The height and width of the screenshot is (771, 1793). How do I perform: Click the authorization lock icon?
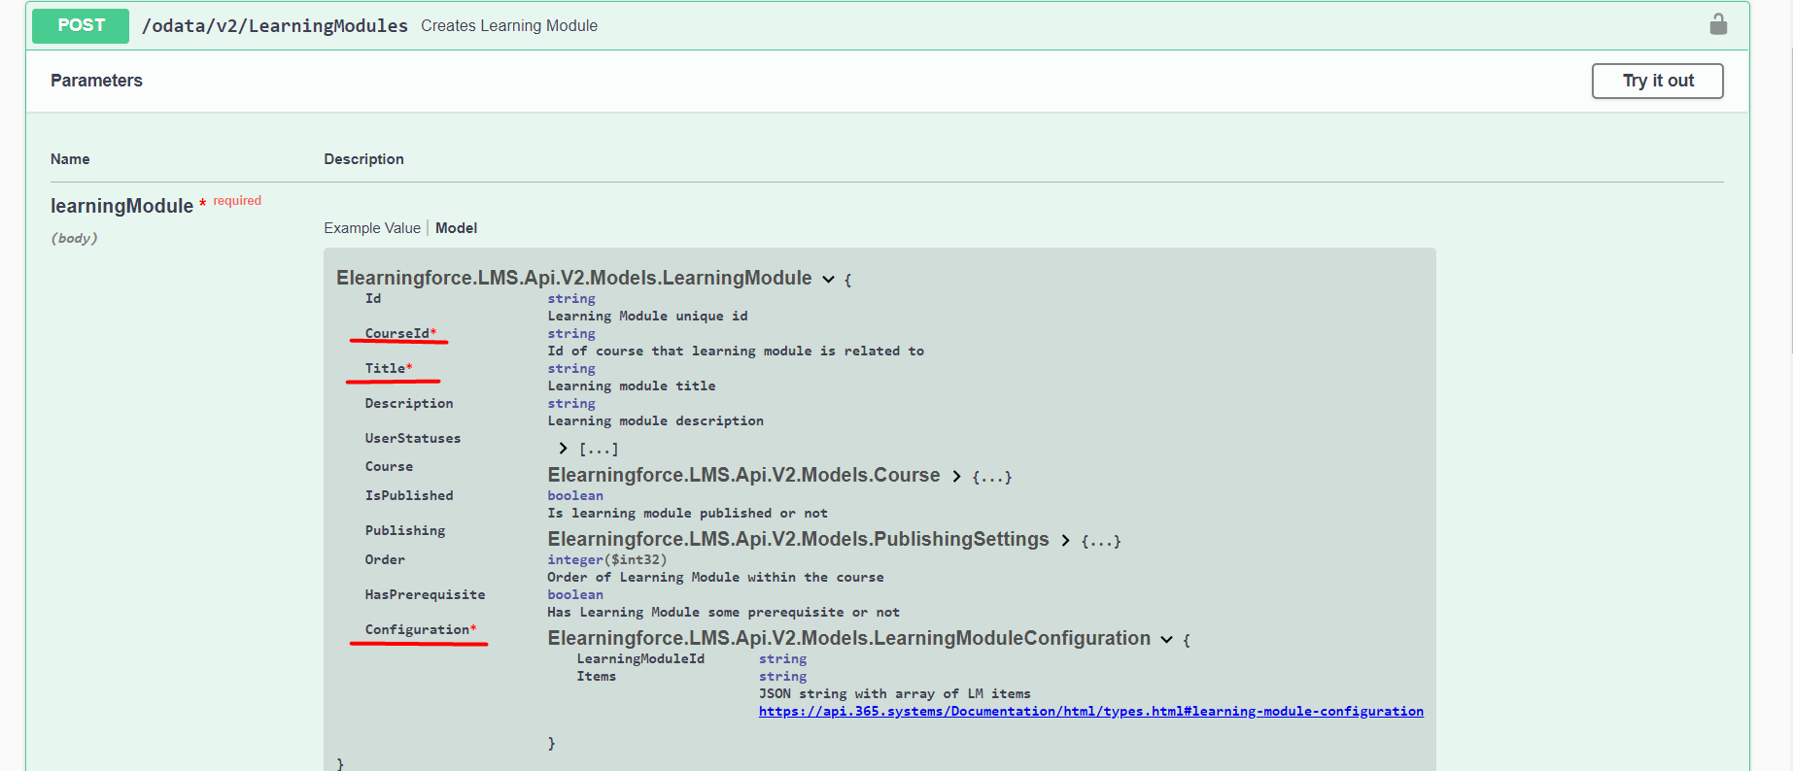click(1718, 25)
